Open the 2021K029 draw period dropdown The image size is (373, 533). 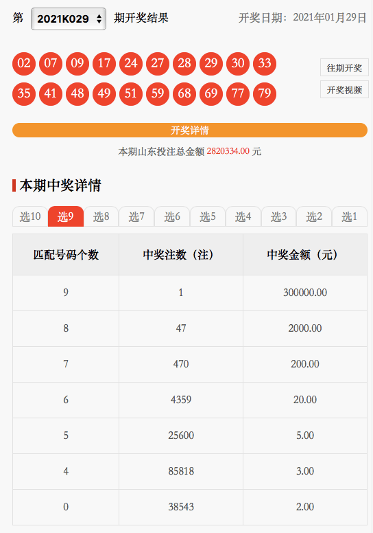point(69,19)
